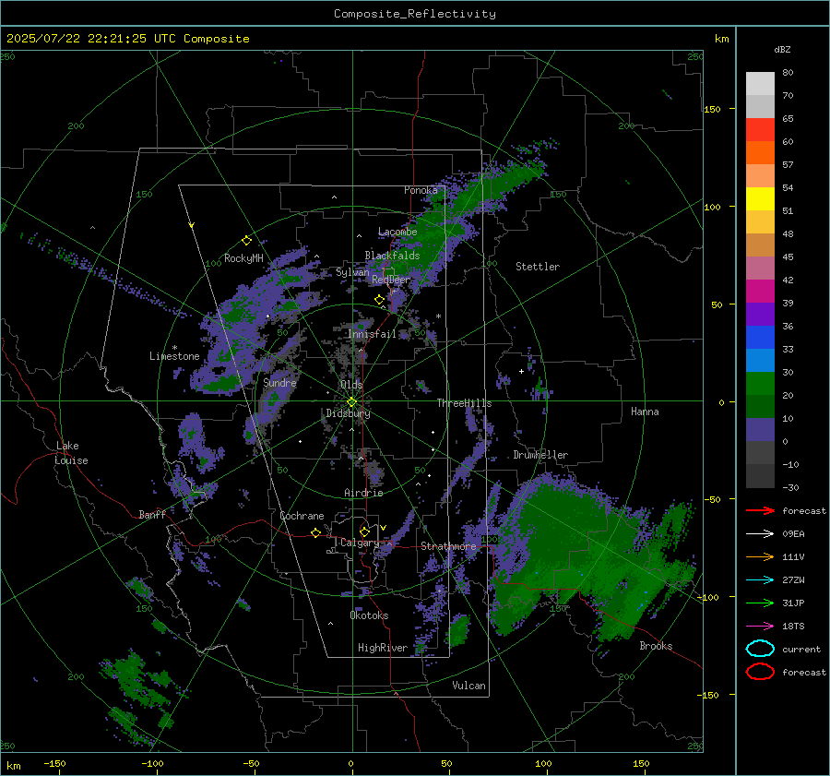Viewport: 830px width, 776px height.
Task: Click the cyan 27ZW arrow icon
Action: point(760,580)
